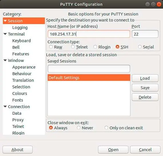Select the Connection category
163x156 pixels.
pyautogui.click(x=19, y=107)
